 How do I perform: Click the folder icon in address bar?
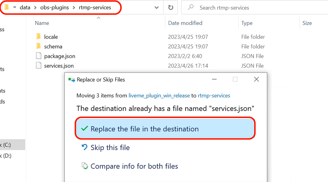point(7,8)
